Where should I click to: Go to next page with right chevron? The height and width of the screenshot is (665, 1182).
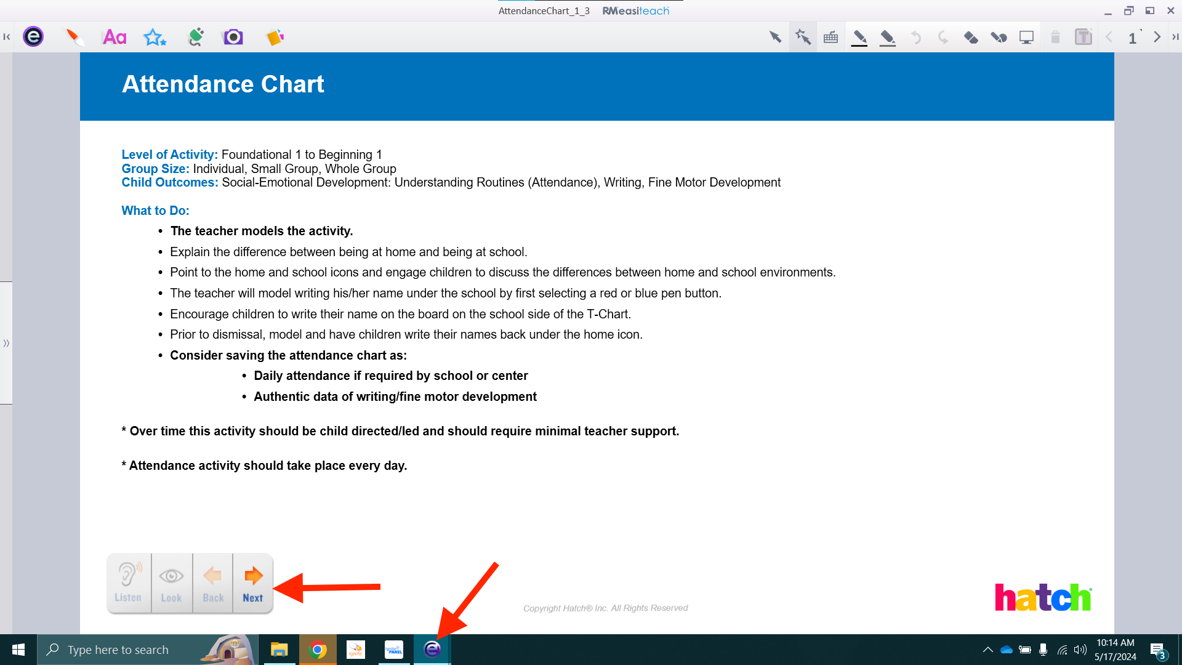click(1157, 37)
